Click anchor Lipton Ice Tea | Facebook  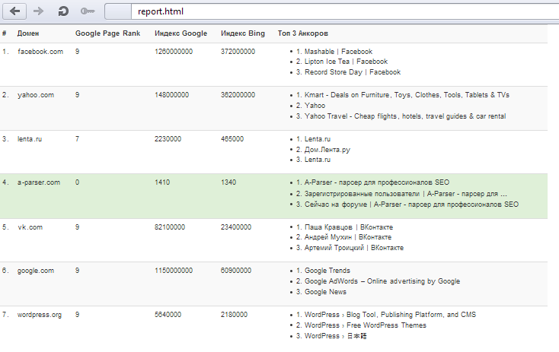346,62
